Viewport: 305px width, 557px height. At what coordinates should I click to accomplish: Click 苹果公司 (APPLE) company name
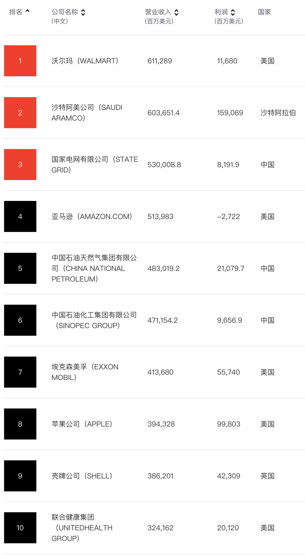tap(82, 424)
